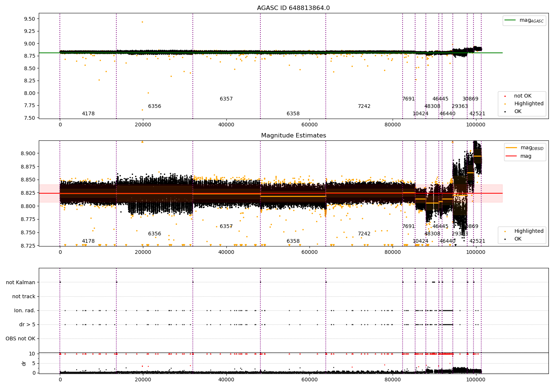
Task: Click obsid label 7691 in the top plot
Action: (408, 99)
